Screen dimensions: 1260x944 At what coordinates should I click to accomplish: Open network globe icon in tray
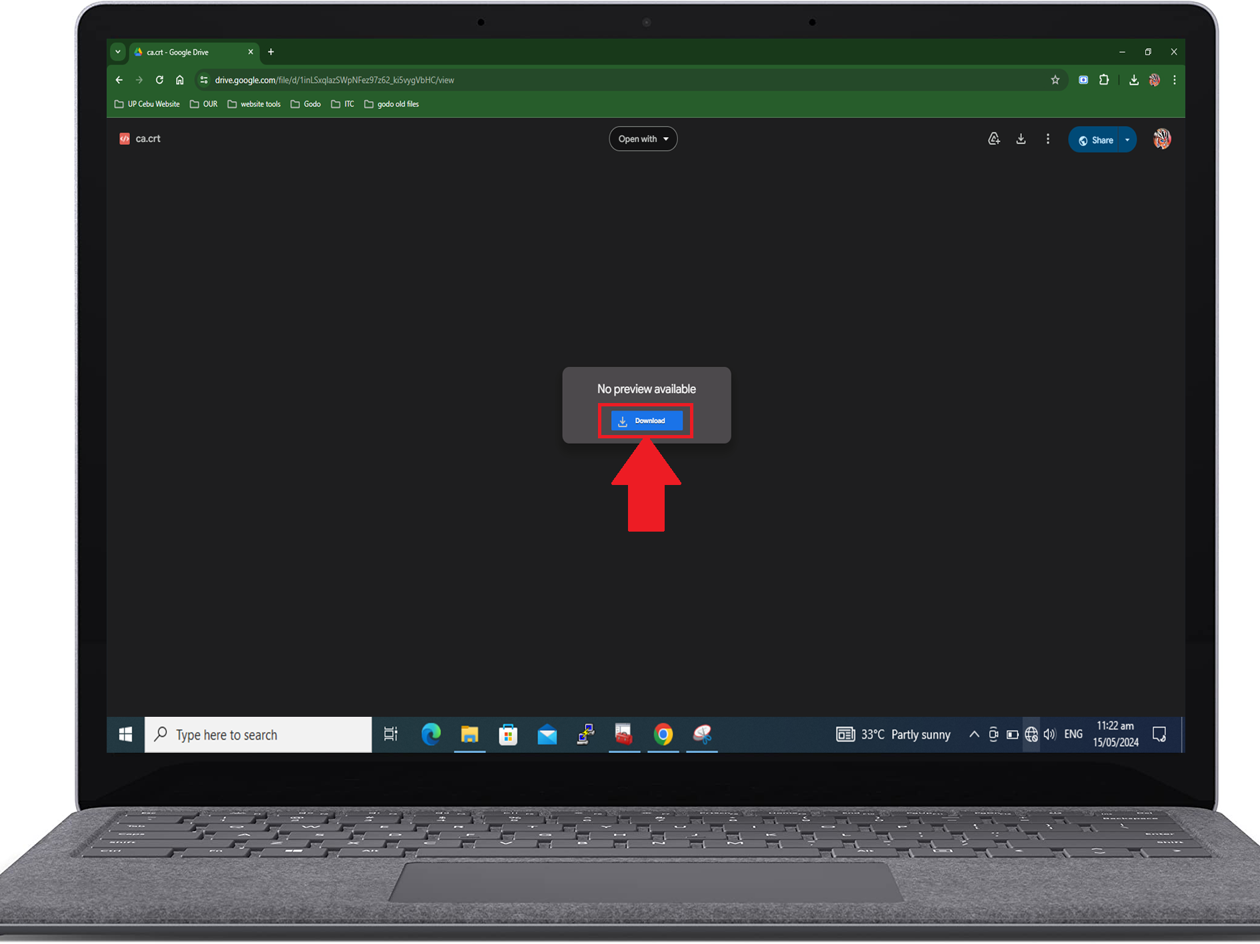tap(1031, 734)
